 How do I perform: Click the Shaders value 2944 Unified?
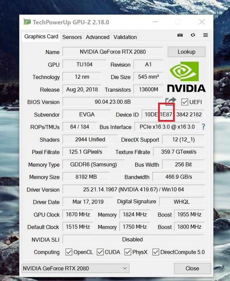(90, 139)
